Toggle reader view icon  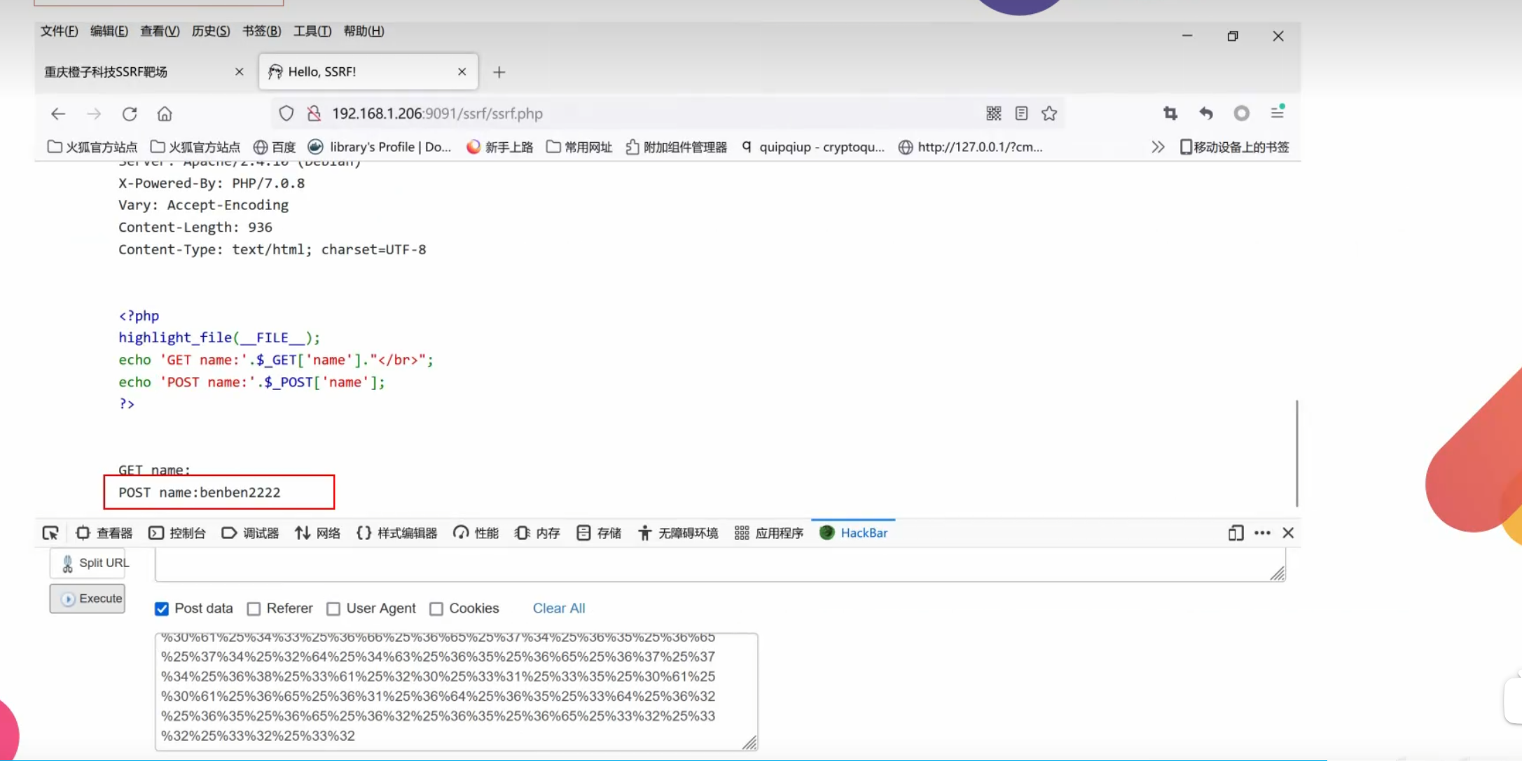pyautogui.click(x=1021, y=113)
